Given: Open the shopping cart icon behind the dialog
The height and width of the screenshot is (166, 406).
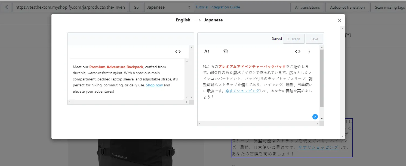Looking at the screenshot, I should (348, 35).
